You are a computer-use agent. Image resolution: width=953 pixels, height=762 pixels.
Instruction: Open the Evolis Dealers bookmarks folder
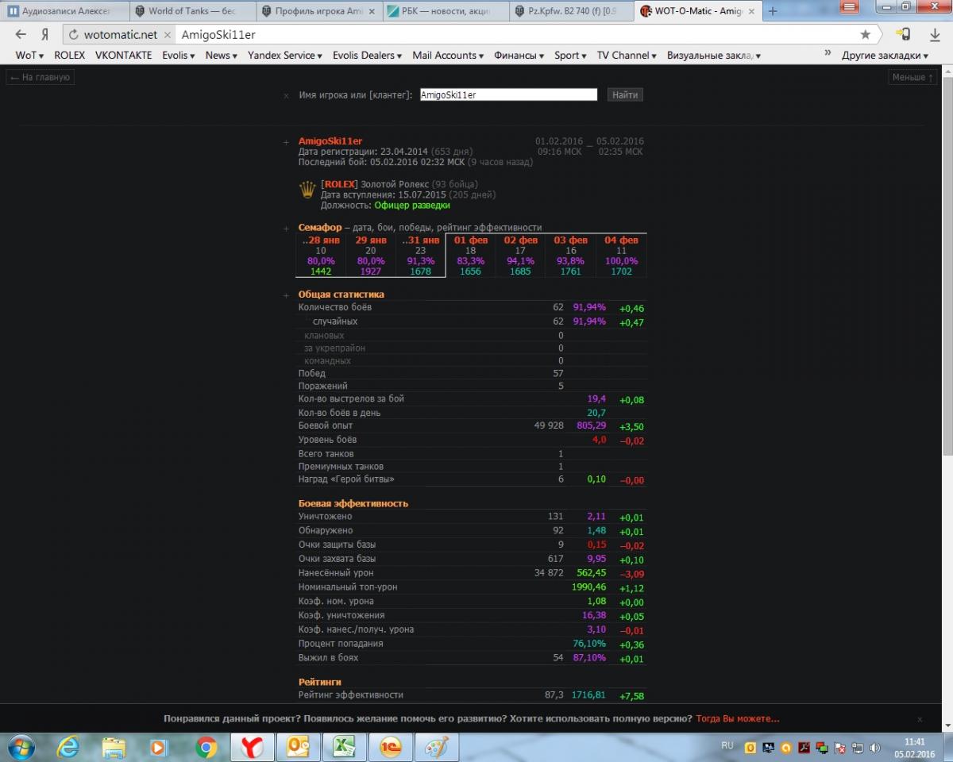[368, 56]
